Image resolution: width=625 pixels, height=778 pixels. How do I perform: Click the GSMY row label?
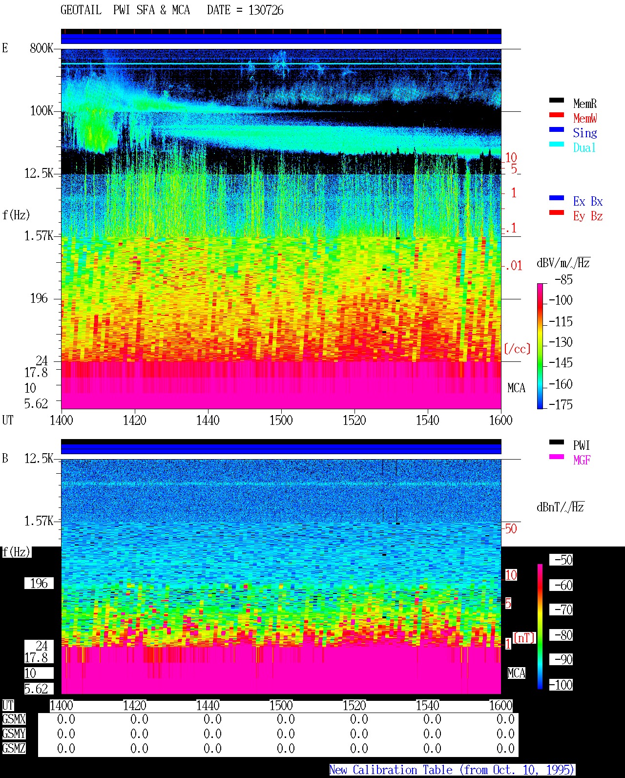[x=14, y=734]
